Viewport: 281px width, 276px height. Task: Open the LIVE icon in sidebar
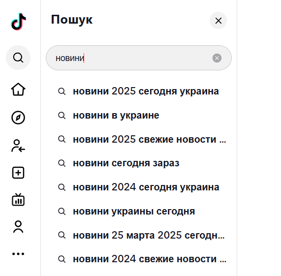click(x=18, y=200)
